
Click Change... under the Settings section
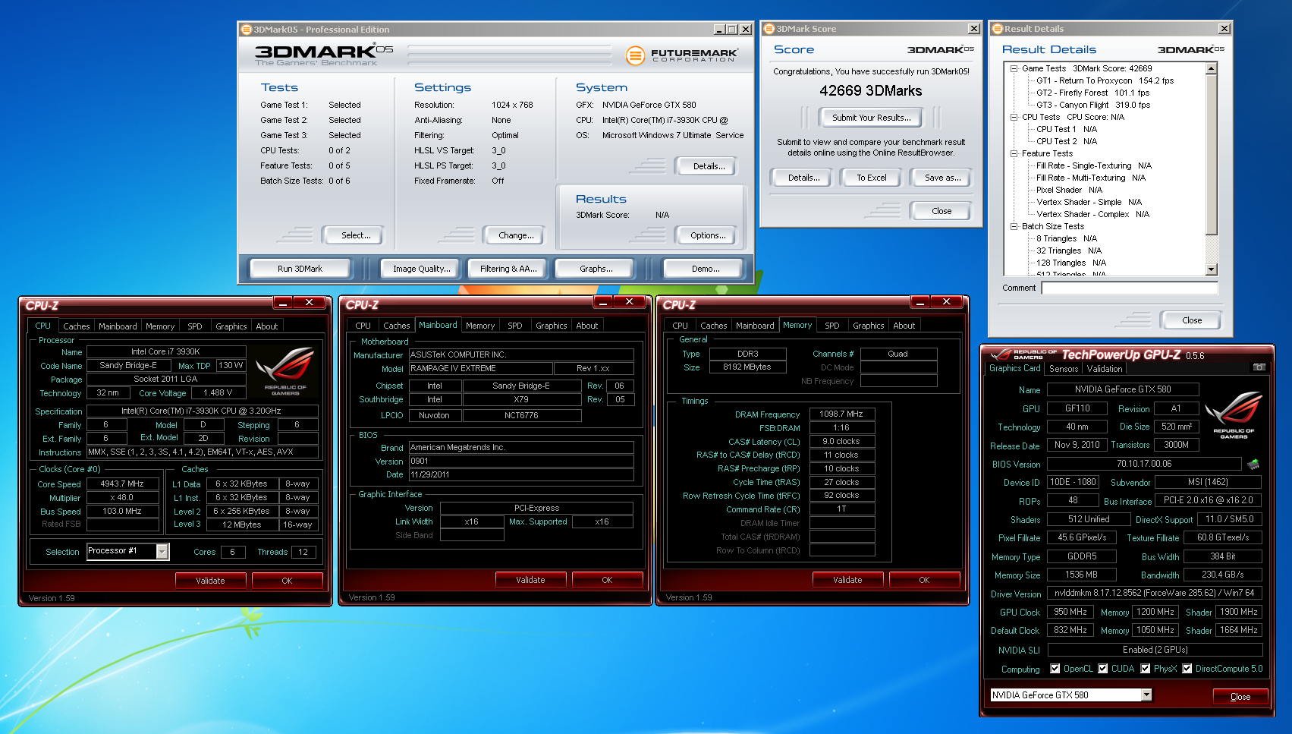click(516, 235)
